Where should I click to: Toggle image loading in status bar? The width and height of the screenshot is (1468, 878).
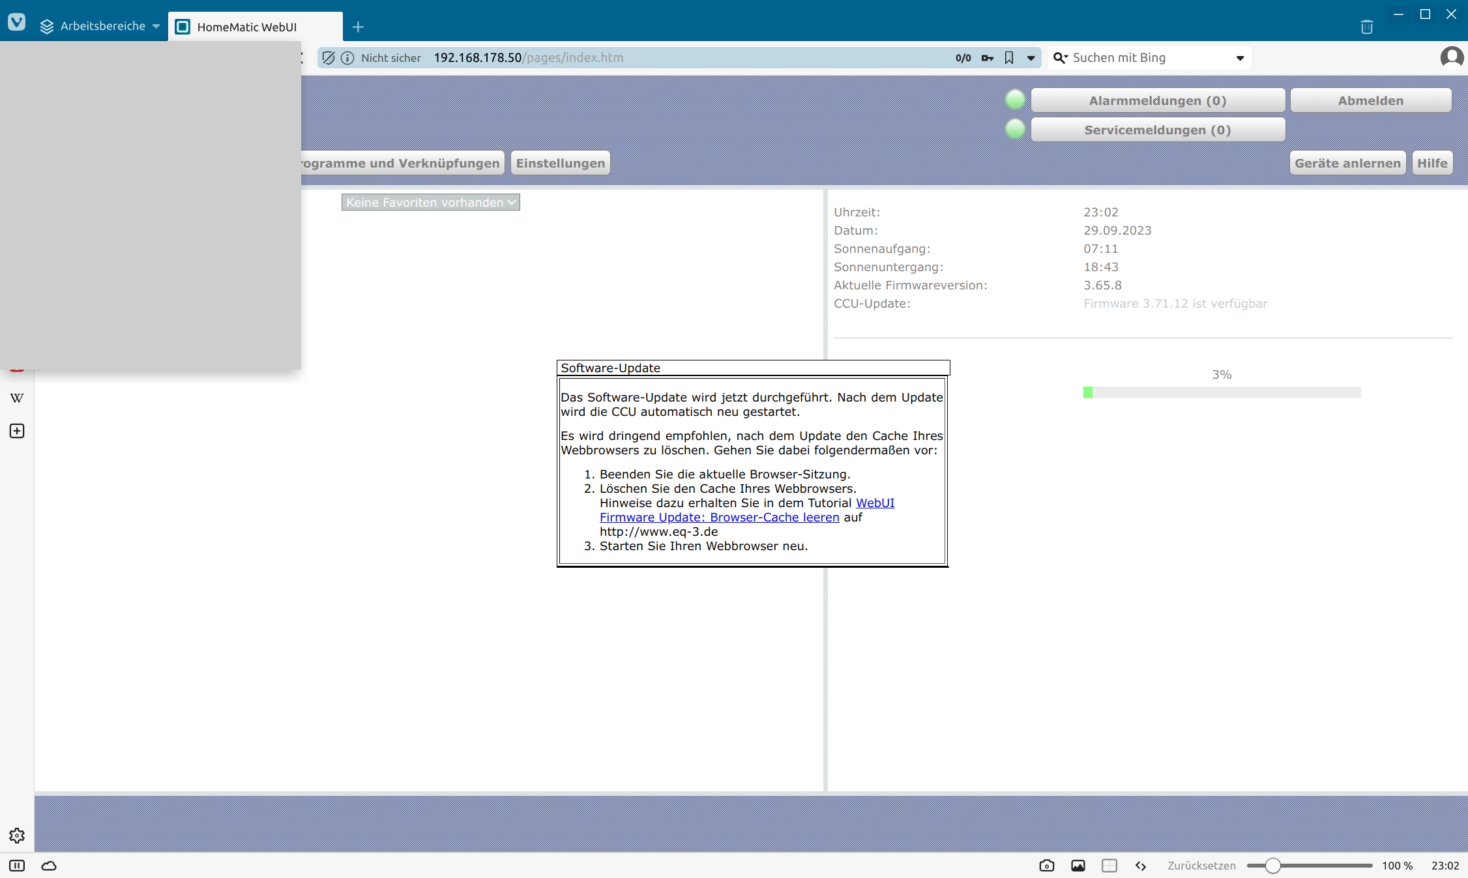coord(1078,866)
